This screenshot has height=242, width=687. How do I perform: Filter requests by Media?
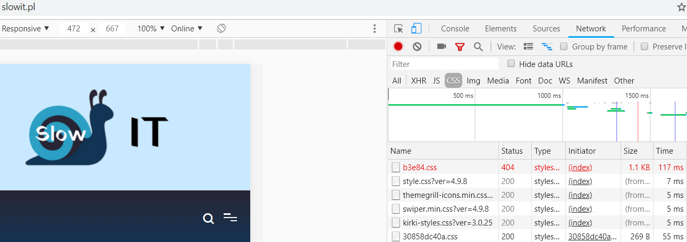498,81
